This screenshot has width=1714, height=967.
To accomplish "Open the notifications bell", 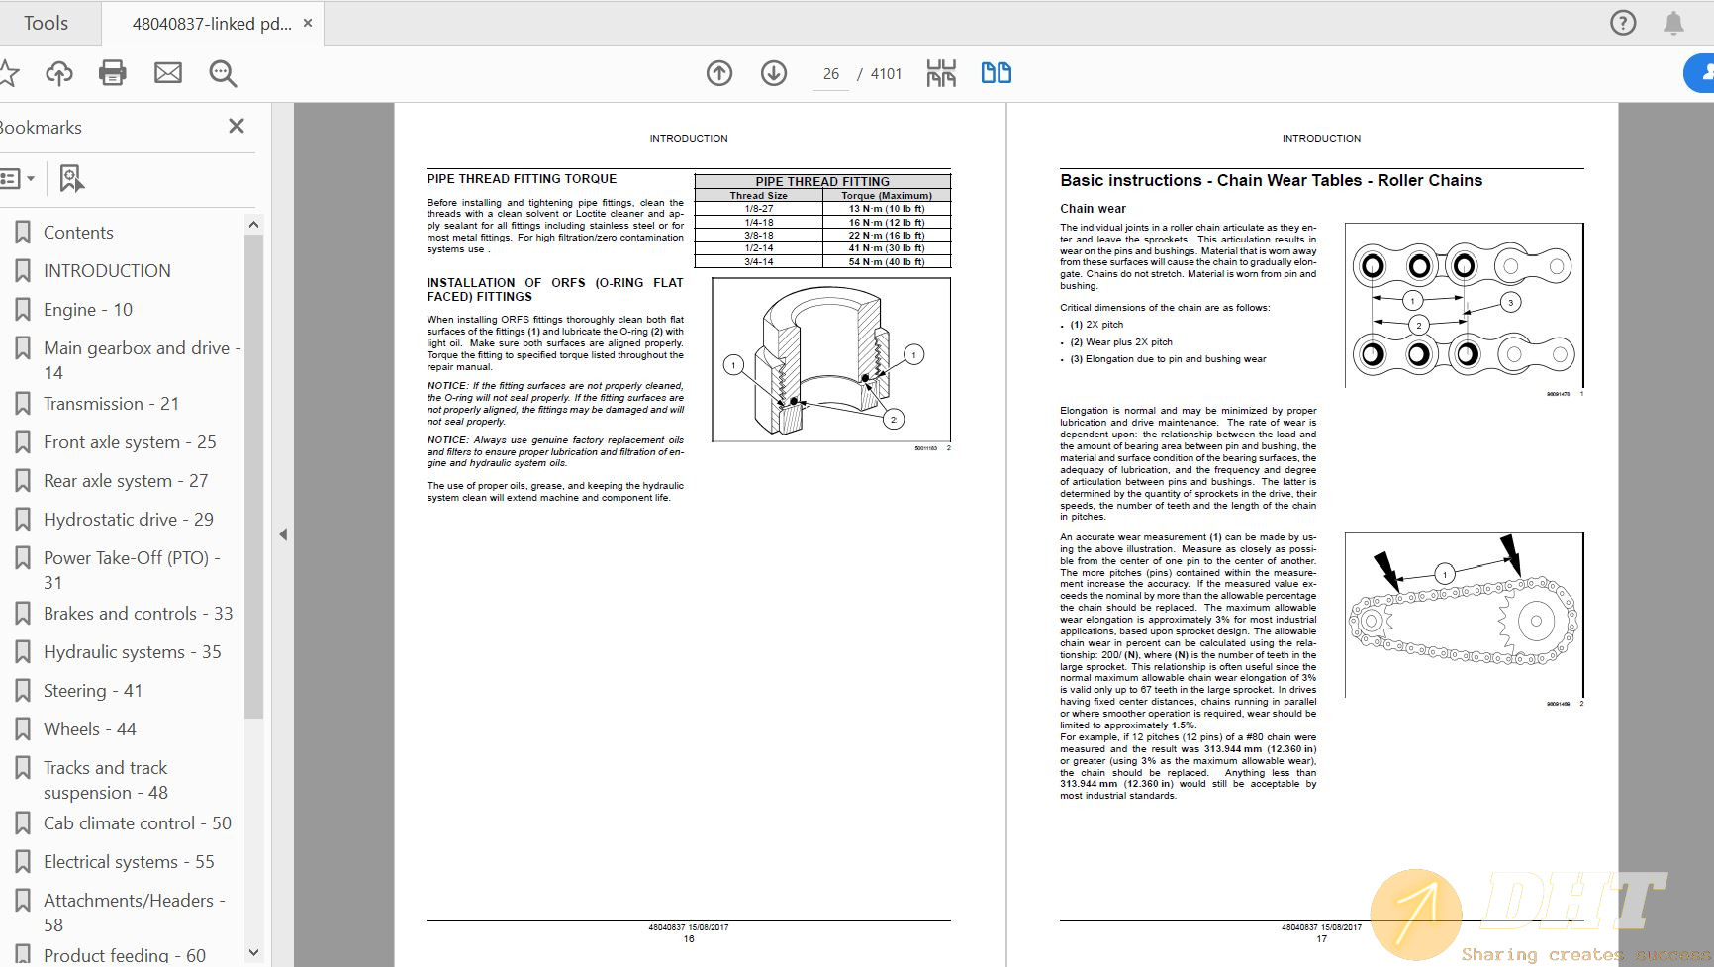I will pos(1673,23).
